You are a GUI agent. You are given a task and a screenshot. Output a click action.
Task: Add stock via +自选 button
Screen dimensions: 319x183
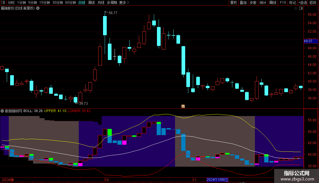(303, 3)
